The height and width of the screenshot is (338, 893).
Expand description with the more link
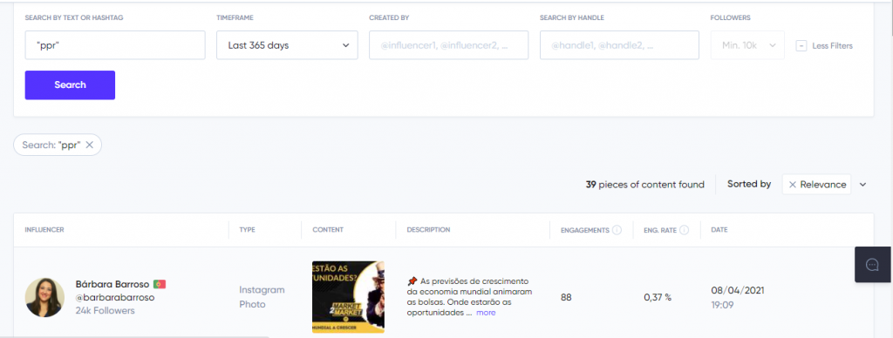[486, 313]
